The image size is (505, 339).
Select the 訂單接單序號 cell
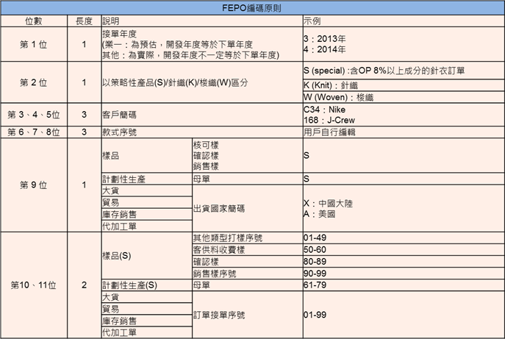pyautogui.click(x=219, y=315)
